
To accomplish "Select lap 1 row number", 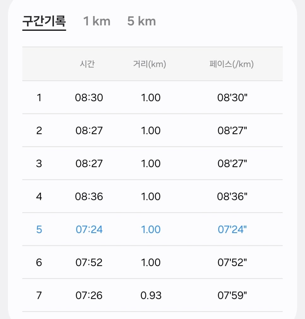I will point(39,98).
